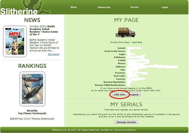Click the Manage Serials button

pyautogui.click(x=126, y=122)
